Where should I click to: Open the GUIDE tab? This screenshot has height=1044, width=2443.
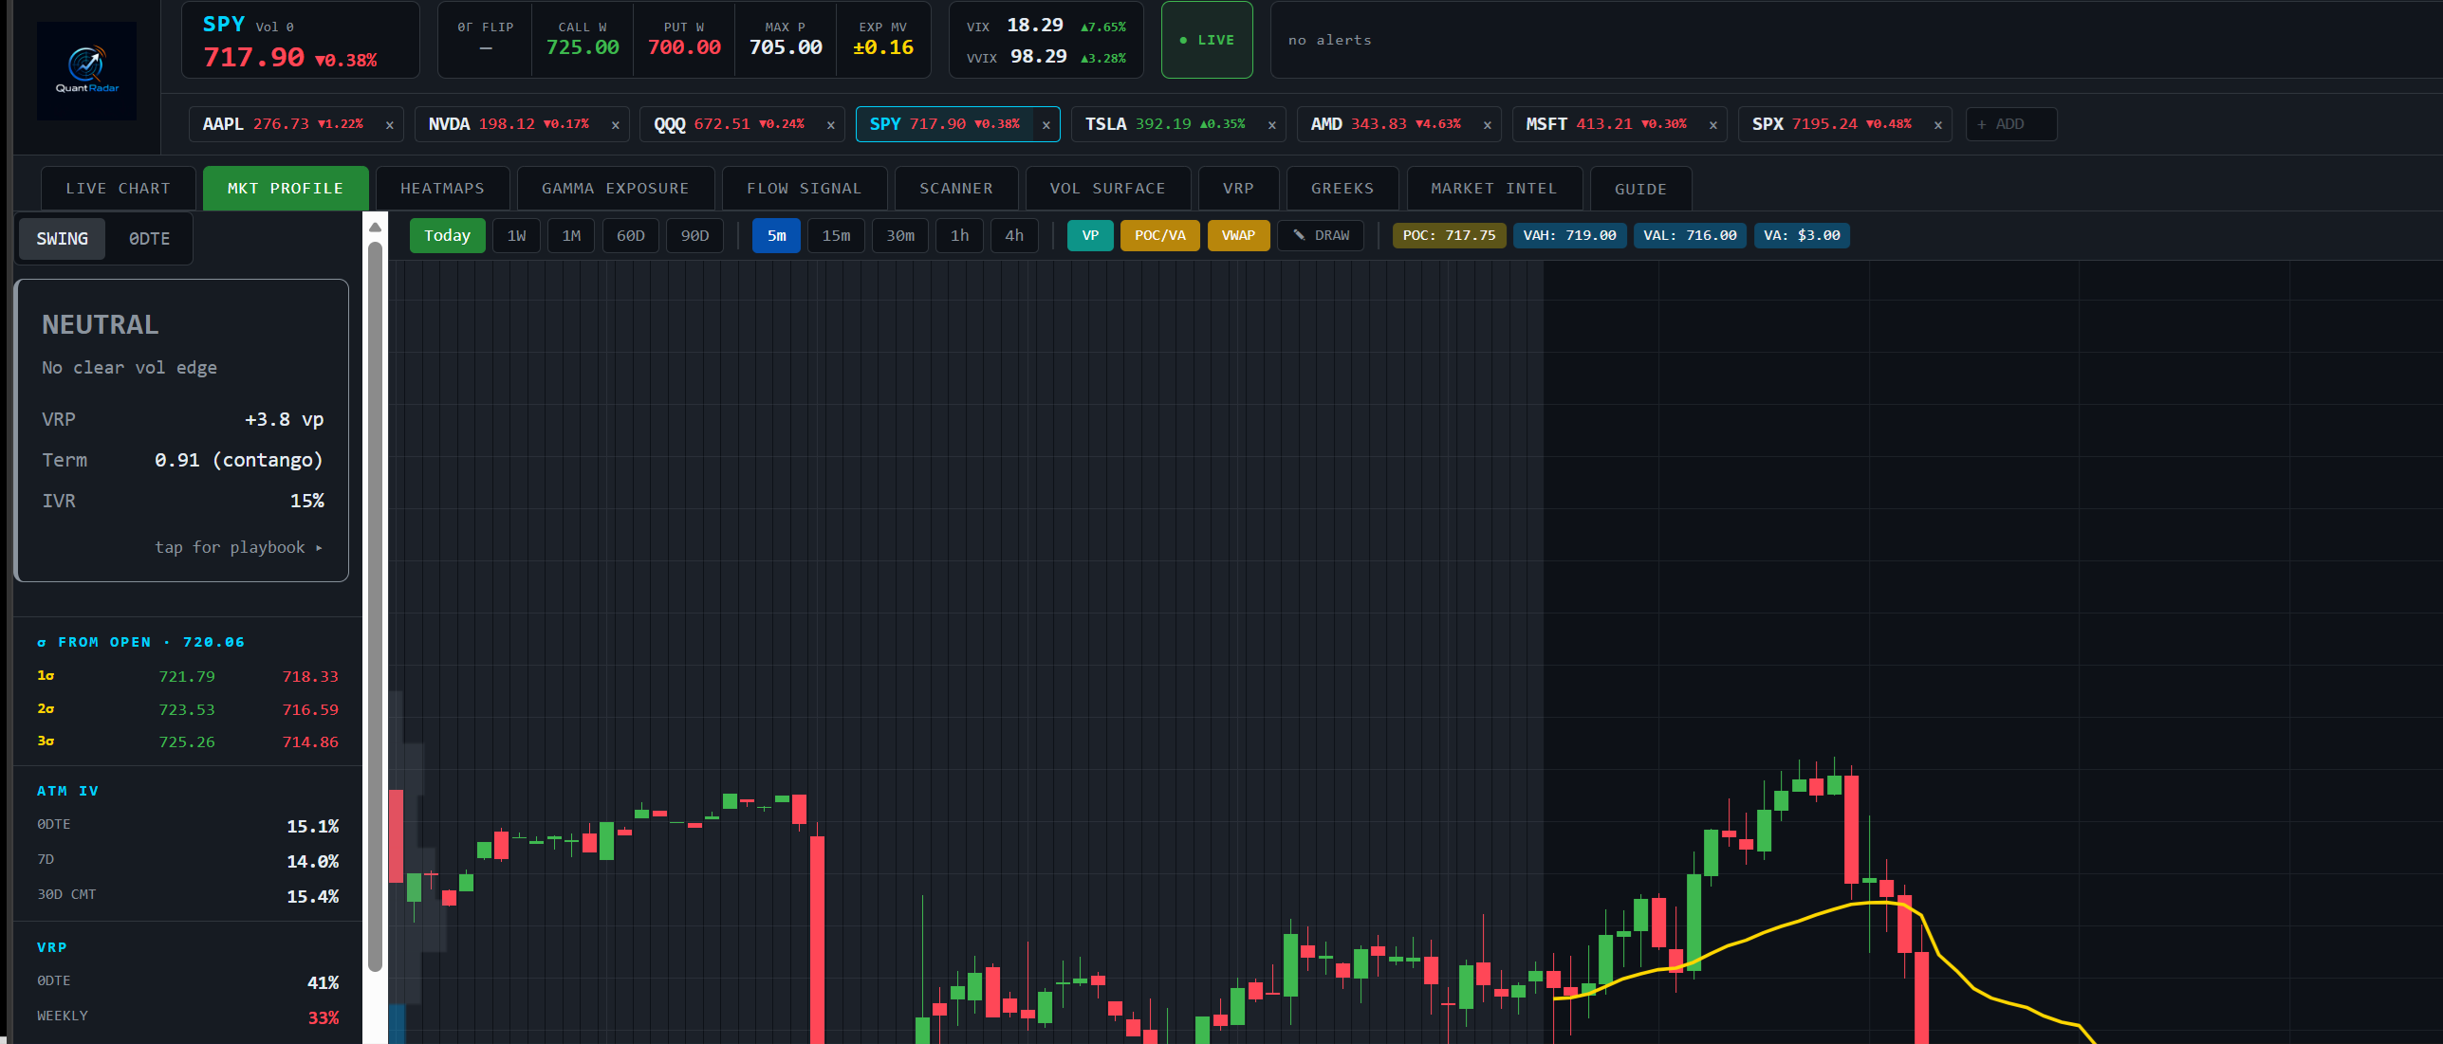click(1640, 189)
